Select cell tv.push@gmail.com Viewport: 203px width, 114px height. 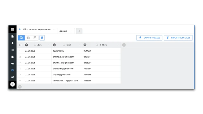click(67, 75)
